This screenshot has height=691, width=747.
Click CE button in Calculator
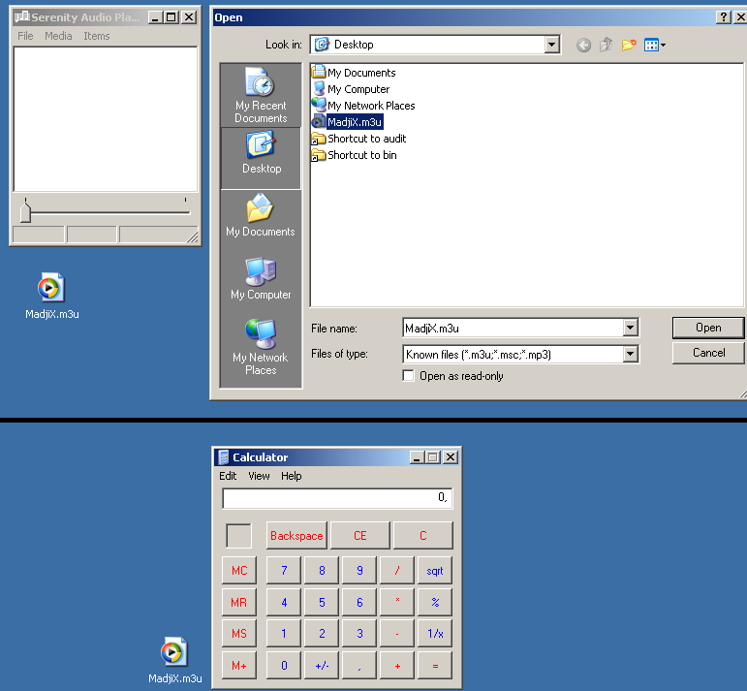tap(360, 536)
